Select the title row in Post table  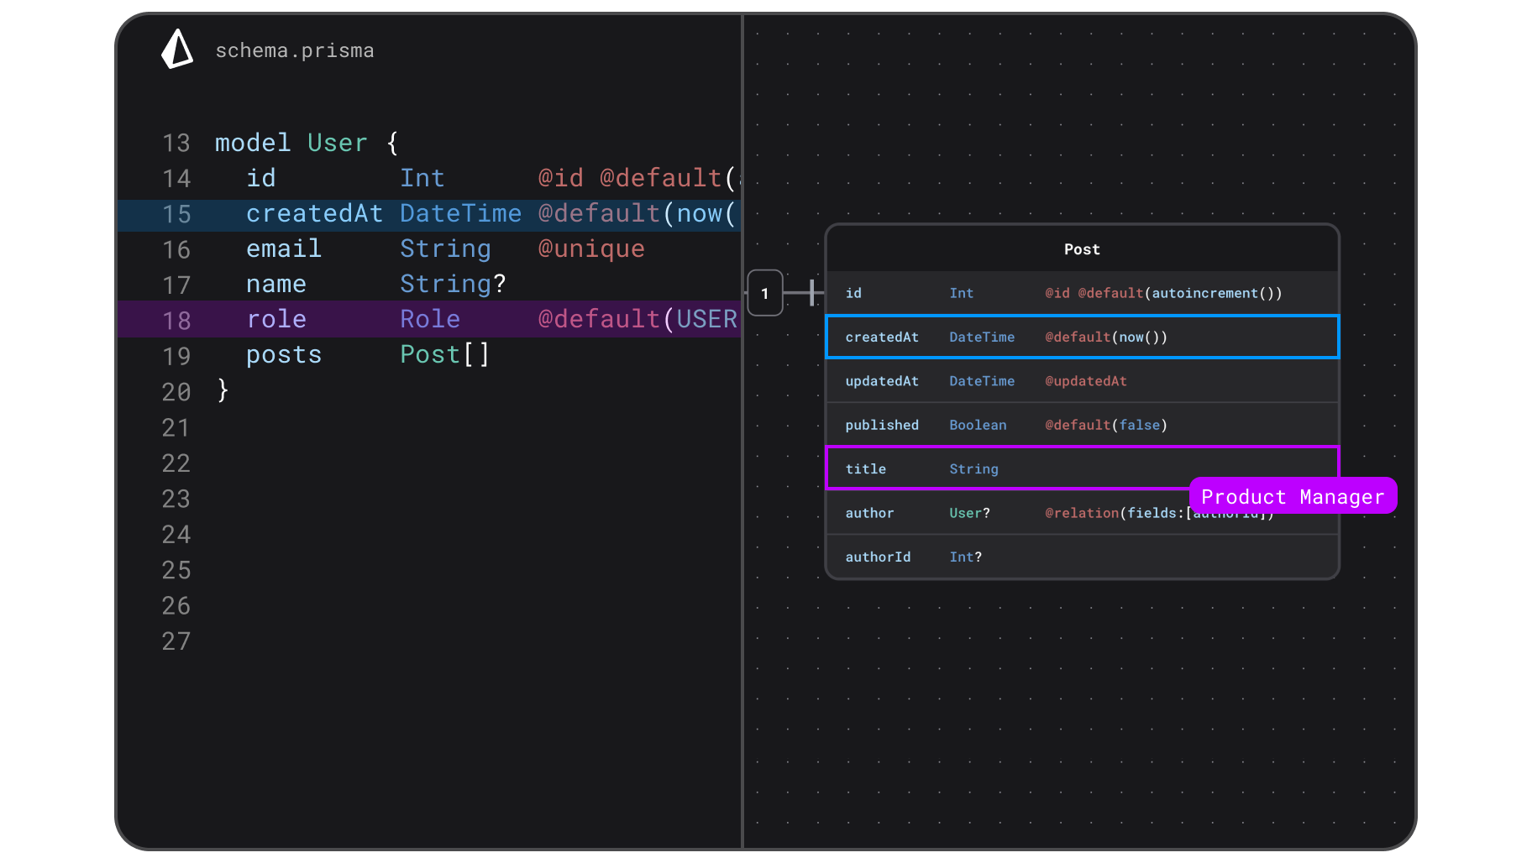[1082, 468]
